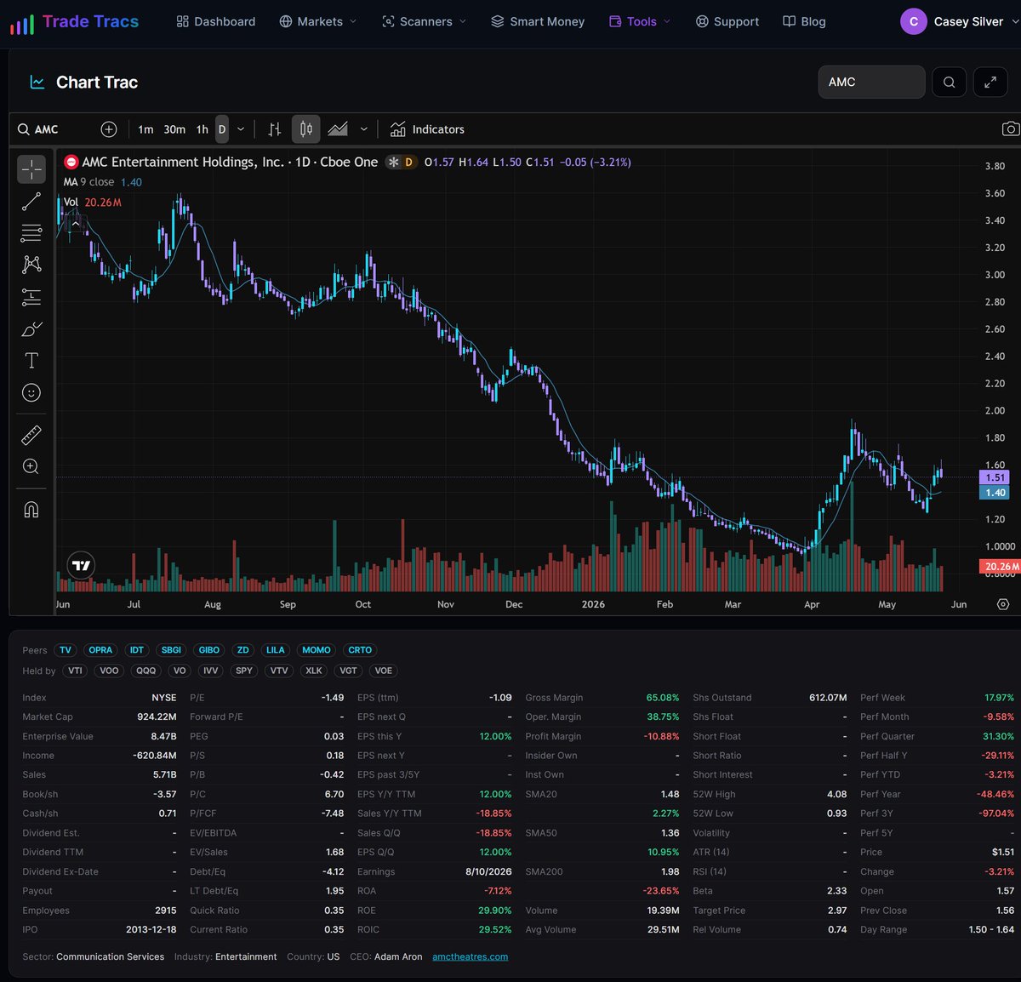Select the ruler measure tool
1021x982 pixels.
click(x=31, y=435)
